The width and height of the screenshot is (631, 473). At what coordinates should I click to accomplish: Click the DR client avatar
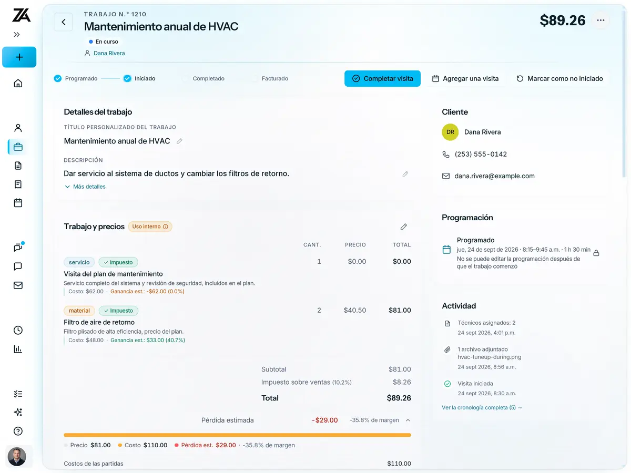point(450,132)
